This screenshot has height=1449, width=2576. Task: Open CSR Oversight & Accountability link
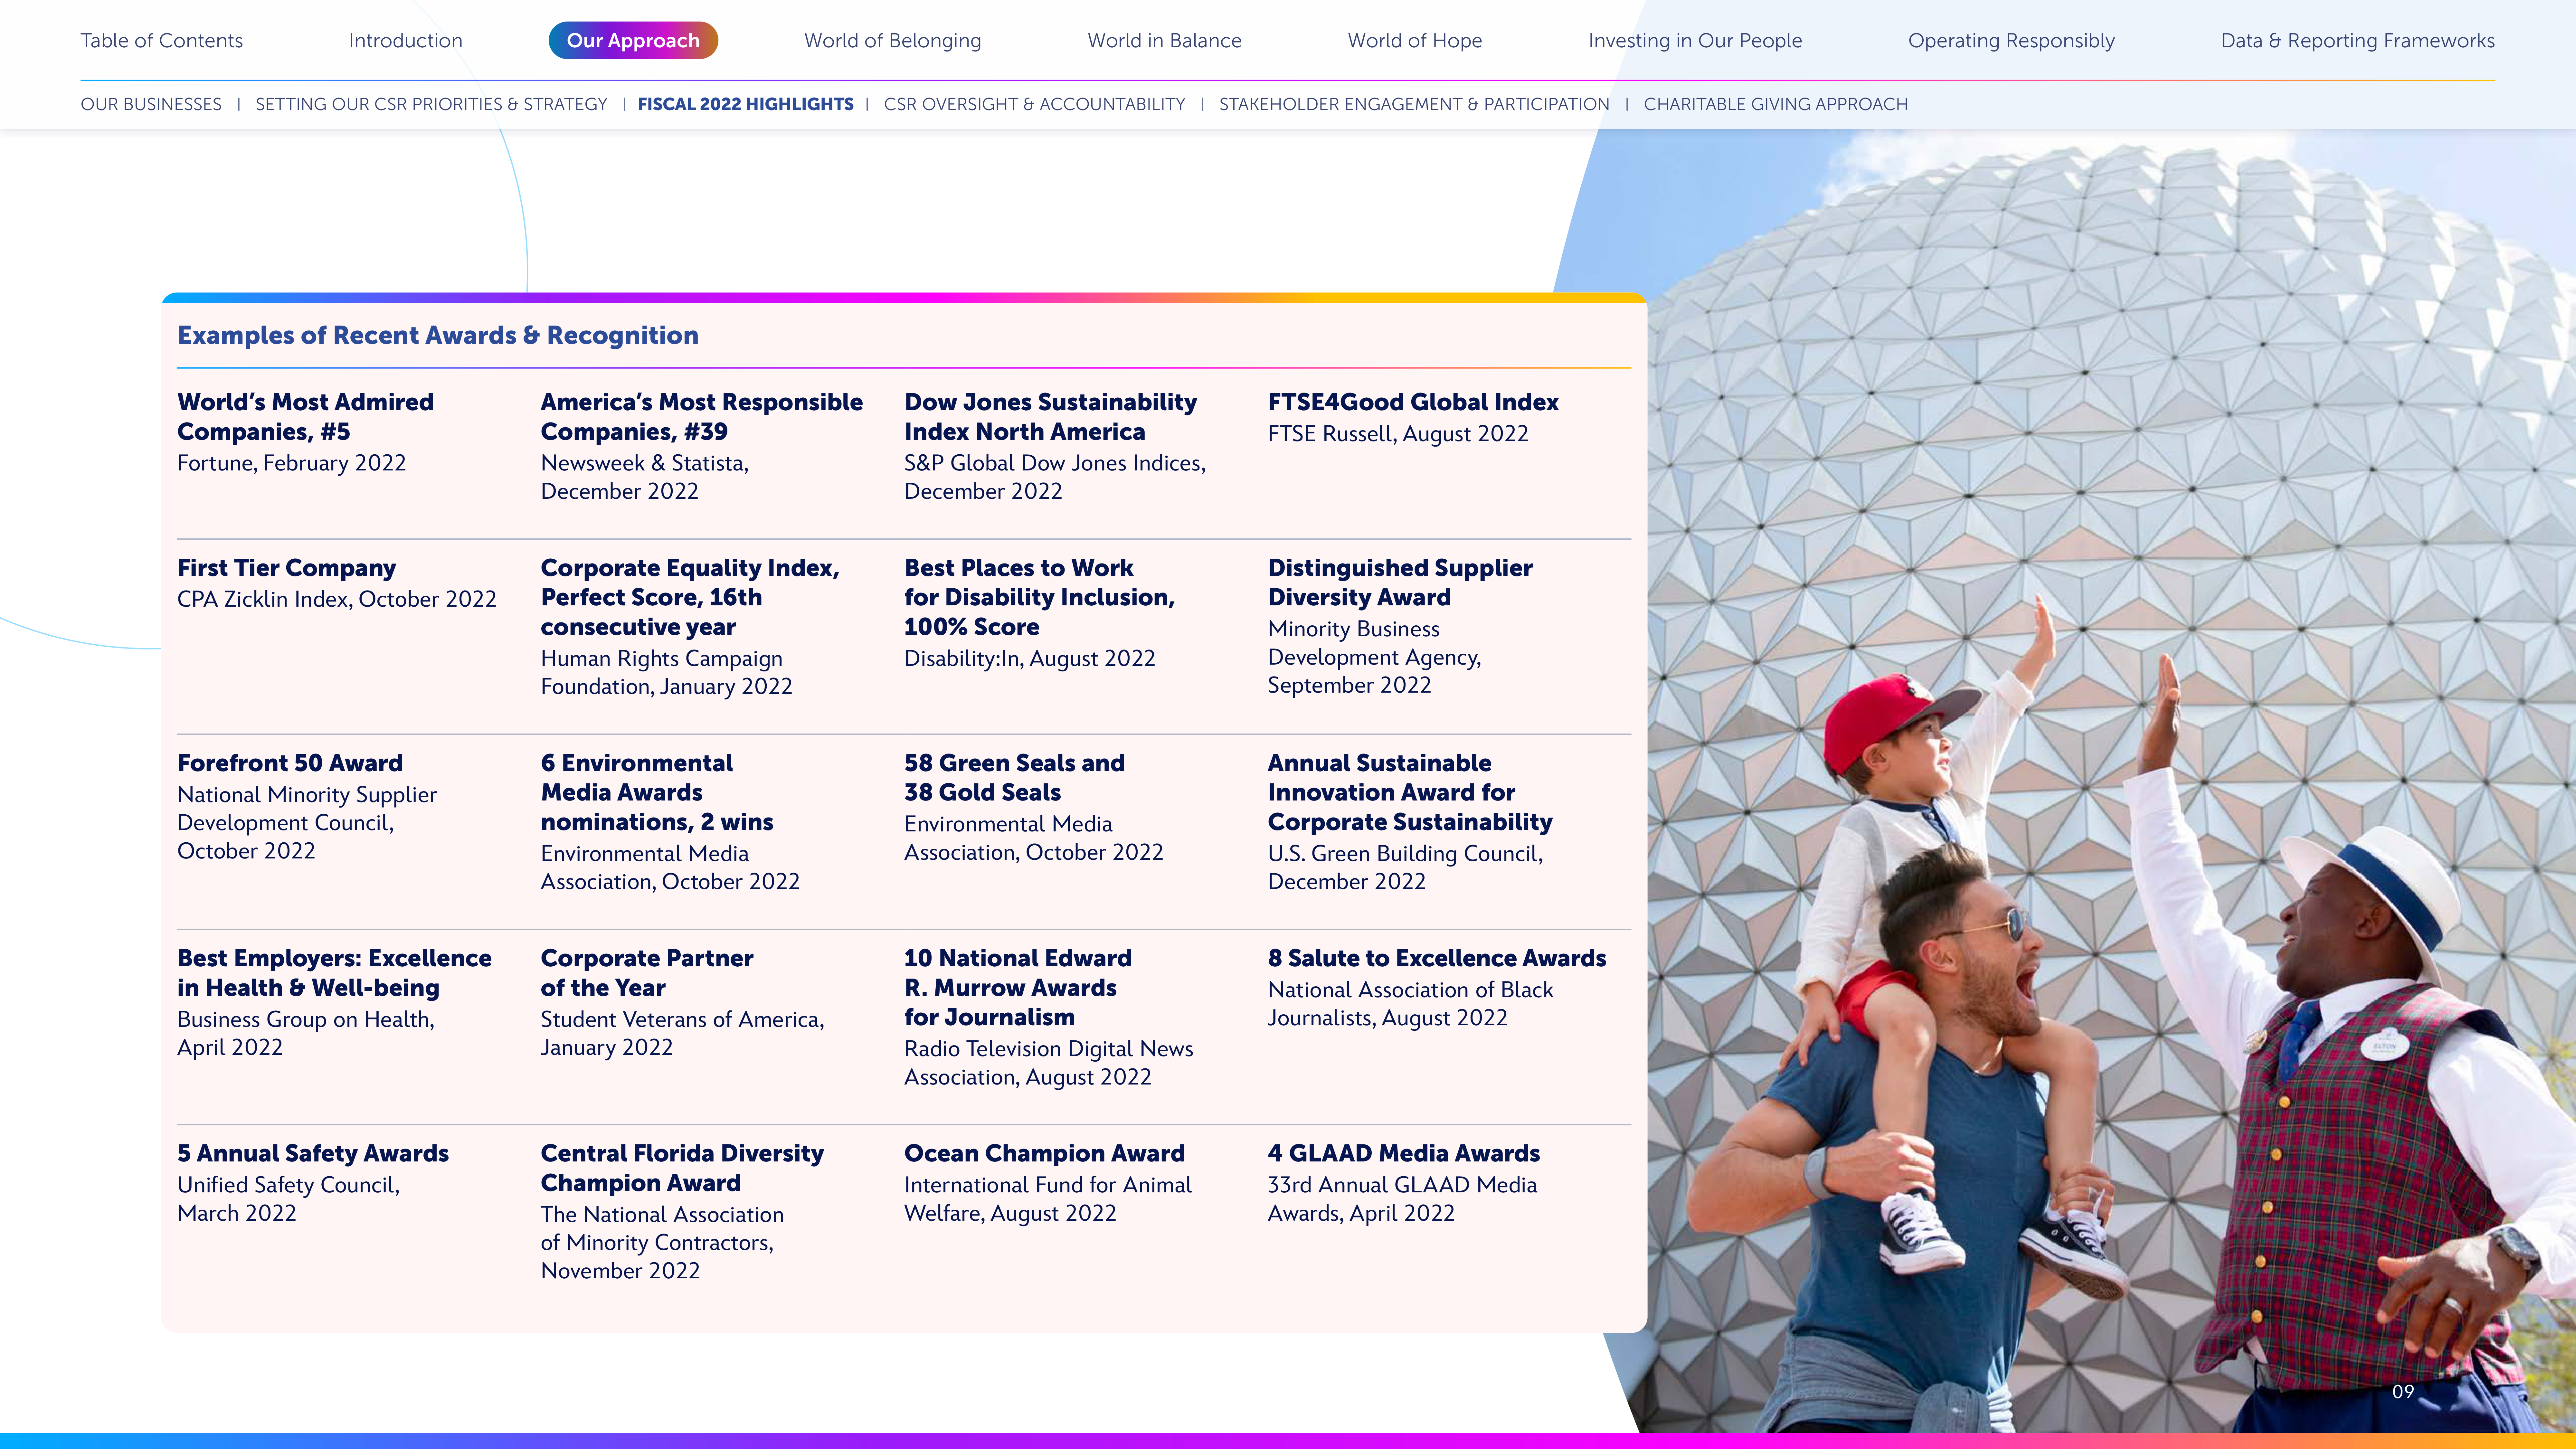(1034, 104)
